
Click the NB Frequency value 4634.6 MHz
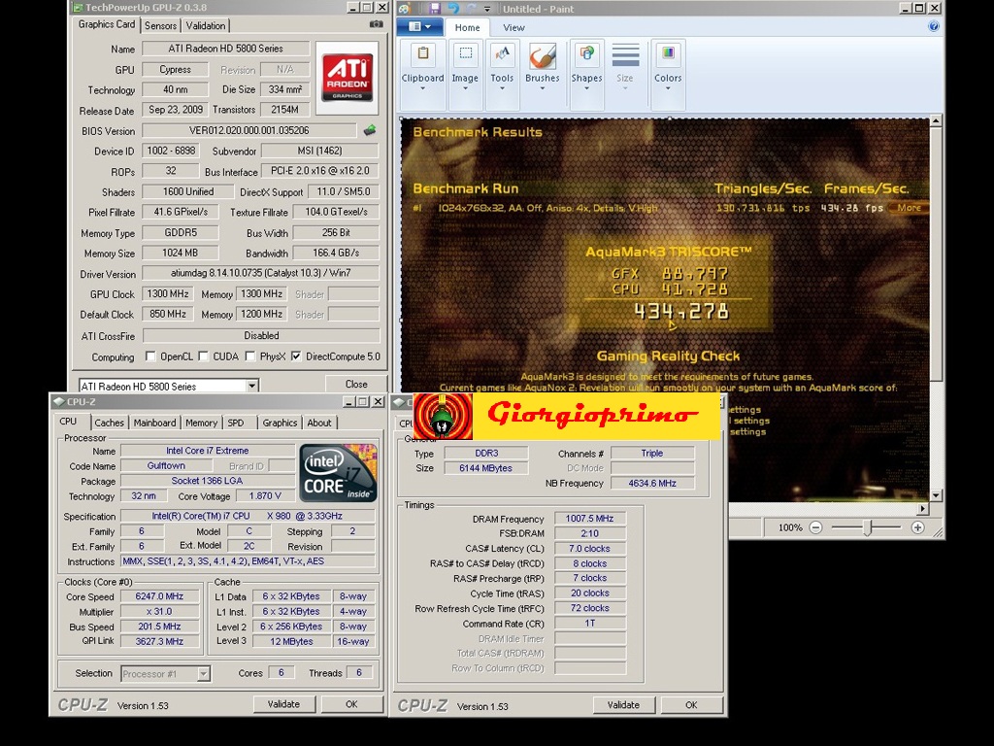point(652,484)
